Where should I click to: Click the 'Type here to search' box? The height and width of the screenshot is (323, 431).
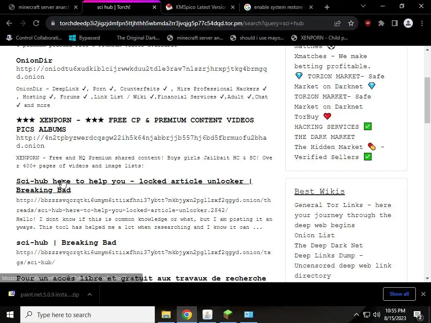[x=88, y=315]
